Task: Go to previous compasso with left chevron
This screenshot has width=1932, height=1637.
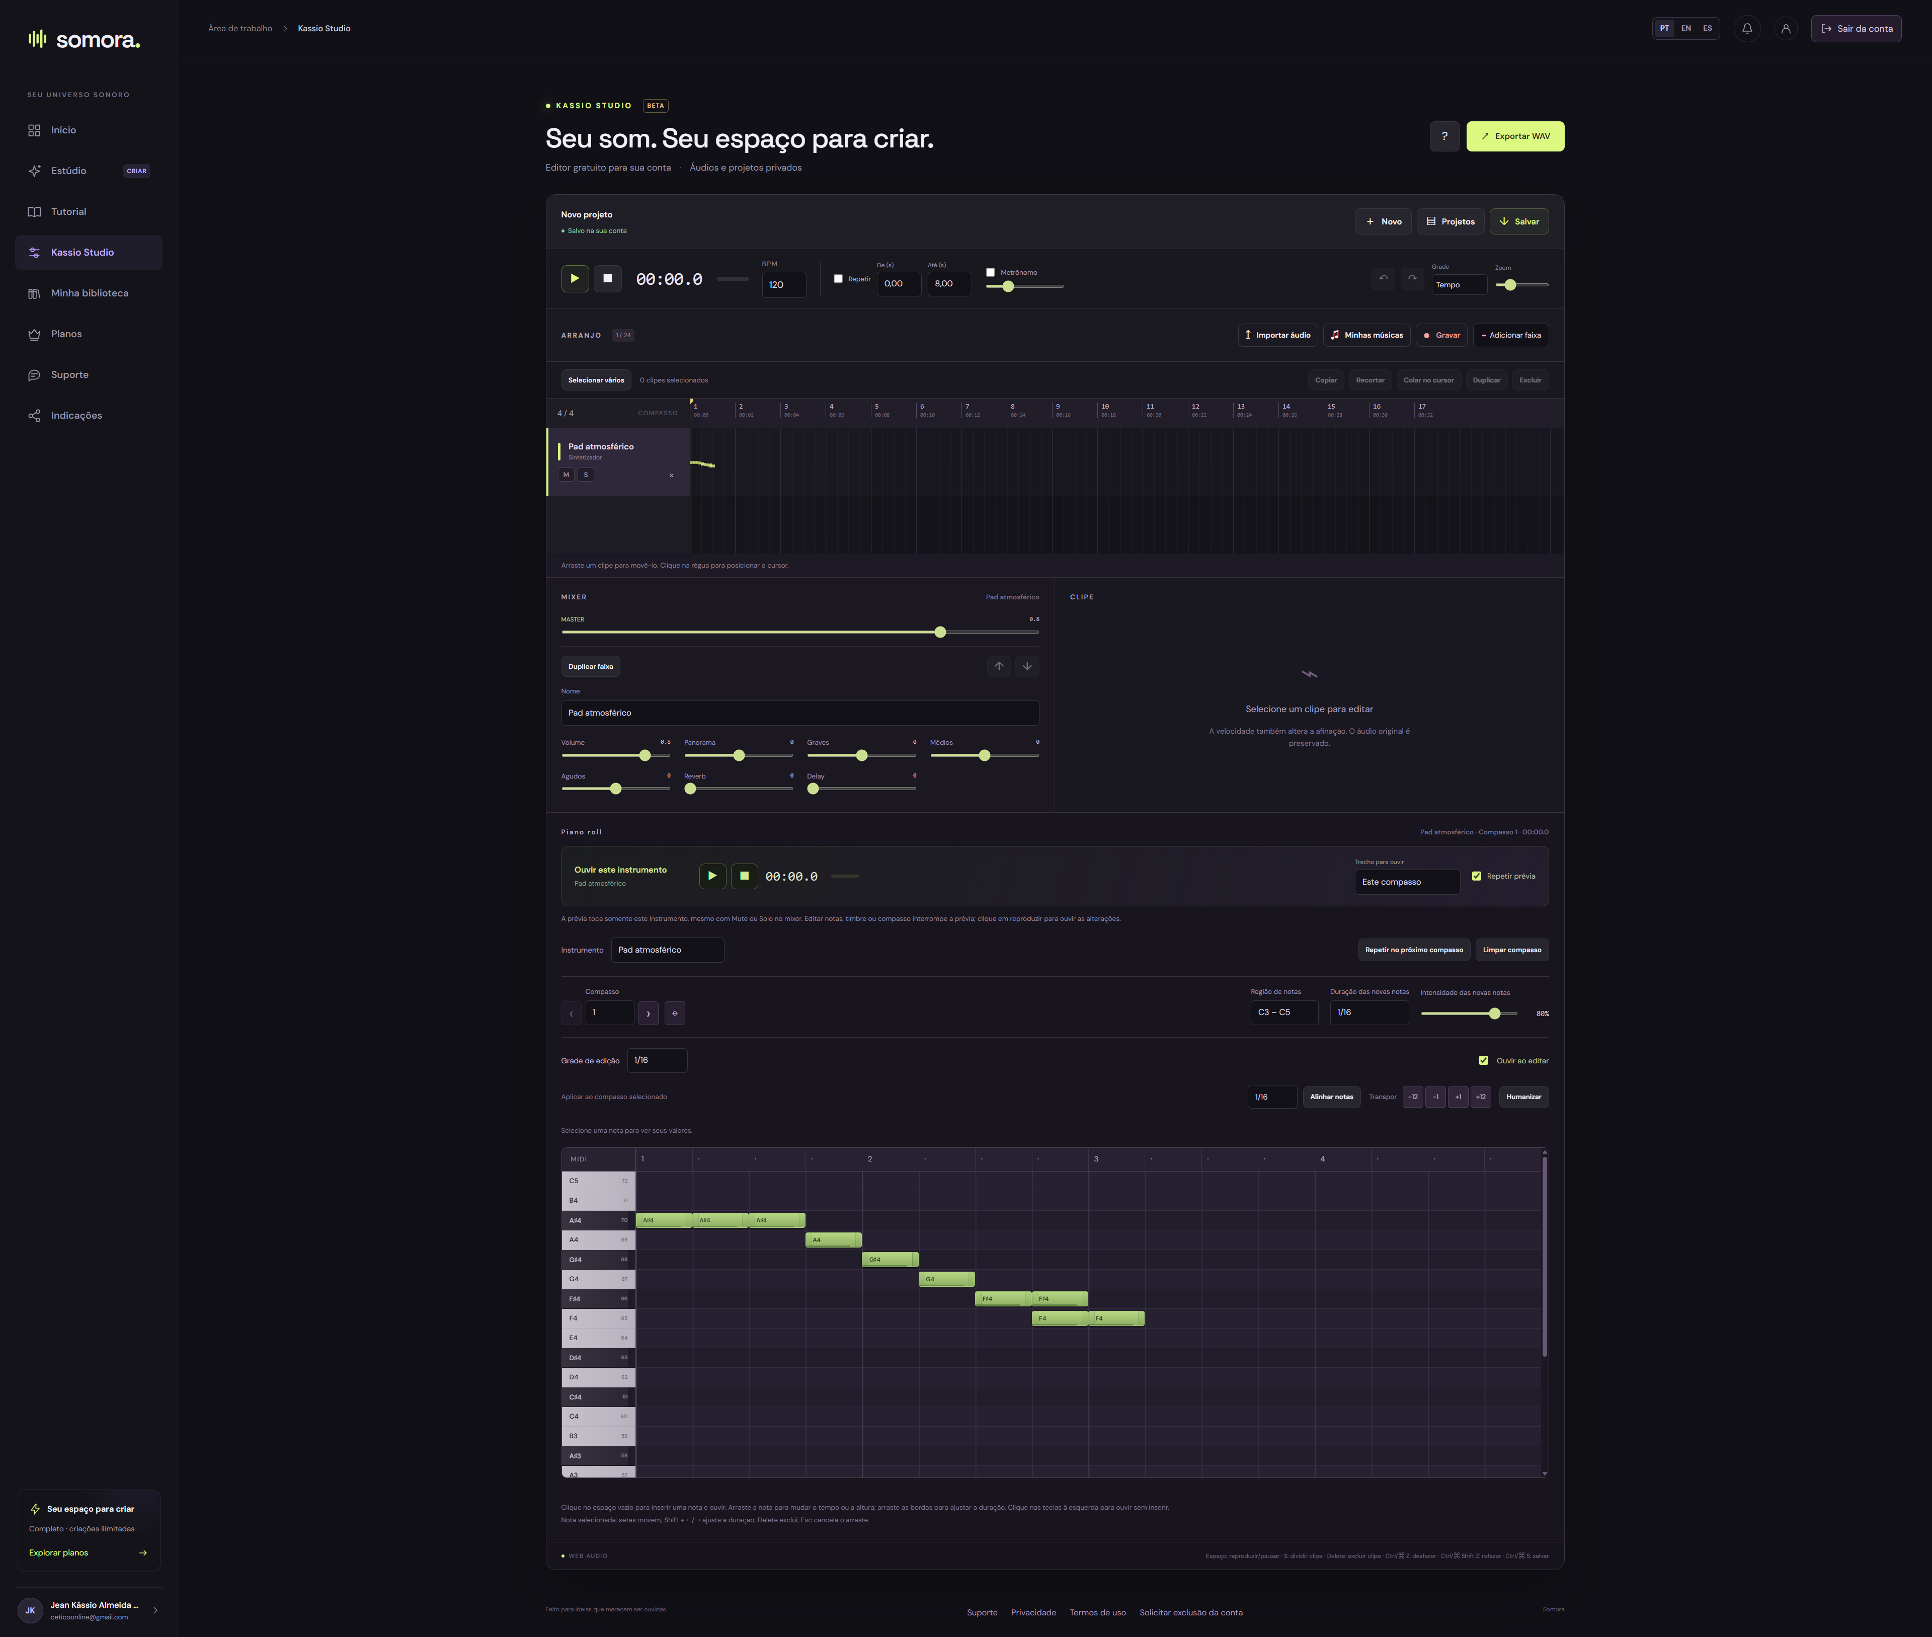Action: pyautogui.click(x=571, y=1014)
